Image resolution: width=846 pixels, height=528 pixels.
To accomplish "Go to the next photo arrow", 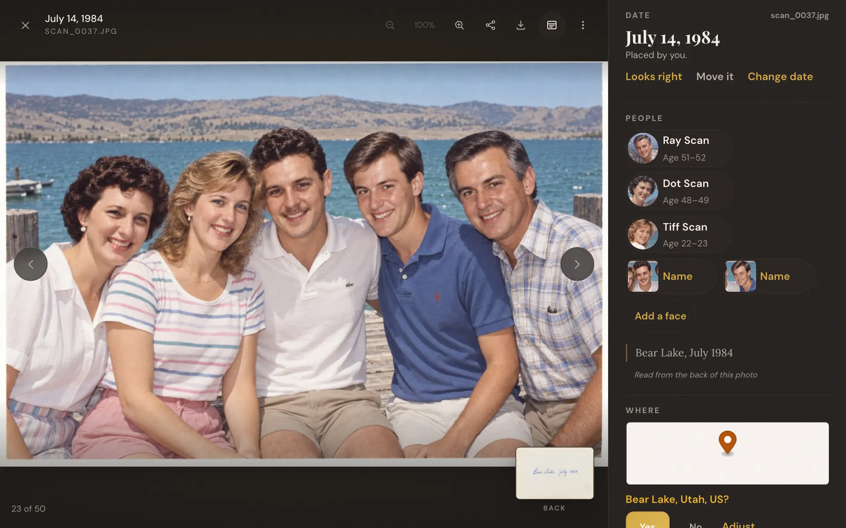I will 577,264.
